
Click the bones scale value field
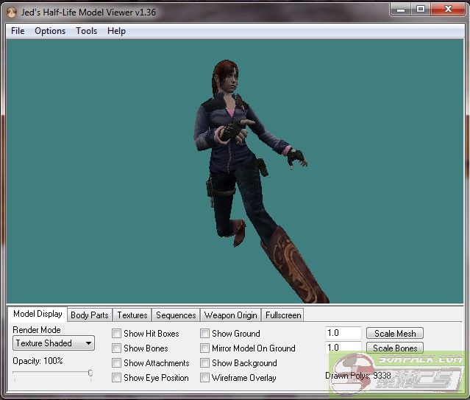(x=343, y=348)
